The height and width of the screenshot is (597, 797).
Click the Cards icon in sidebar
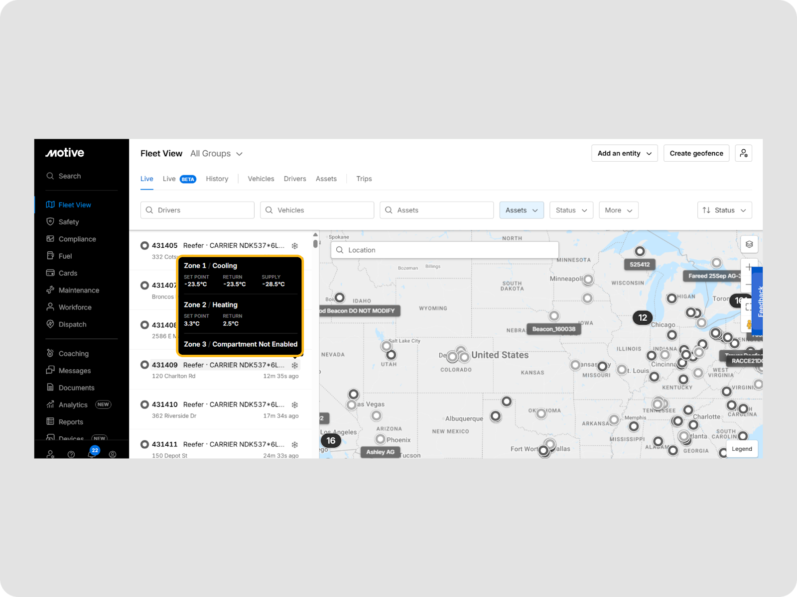click(x=50, y=273)
